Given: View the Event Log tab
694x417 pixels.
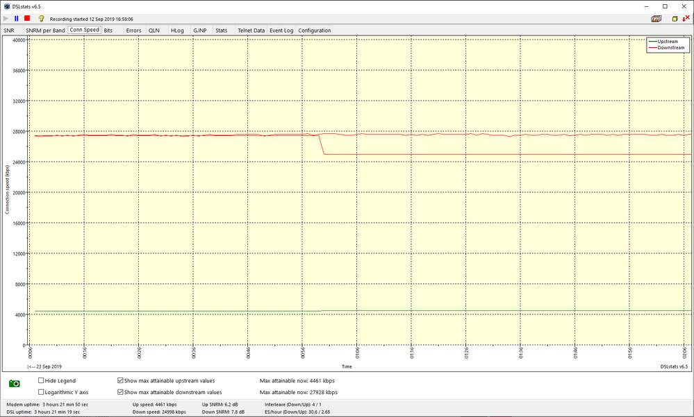Looking at the screenshot, I should [x=281, y=31].
